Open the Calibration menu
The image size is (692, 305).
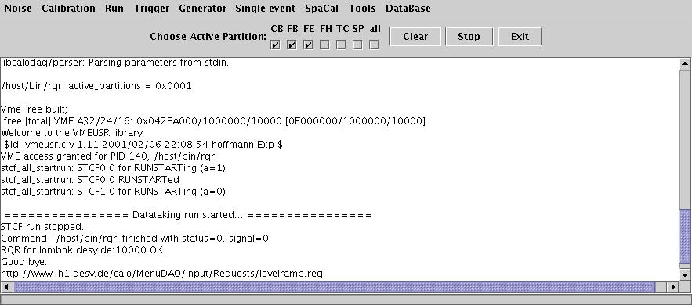(68, 9)
